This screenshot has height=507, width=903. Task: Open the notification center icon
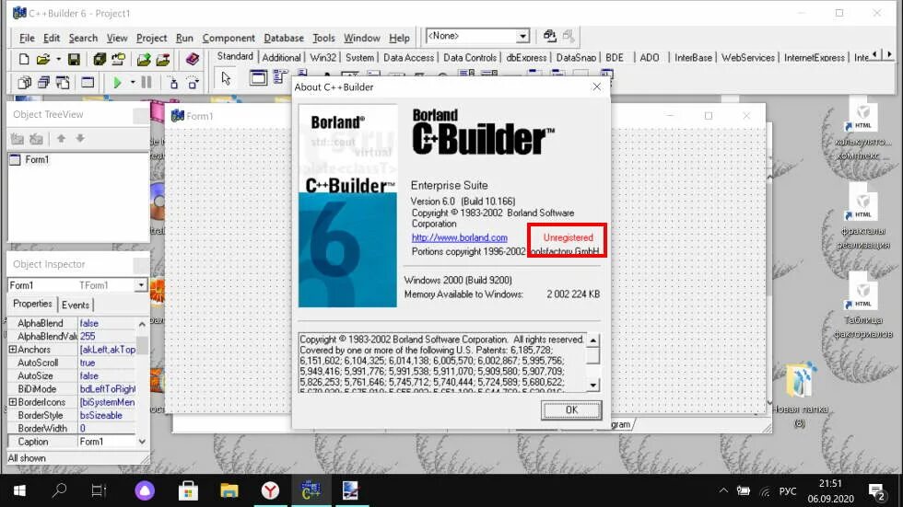[x=876, y=491]
